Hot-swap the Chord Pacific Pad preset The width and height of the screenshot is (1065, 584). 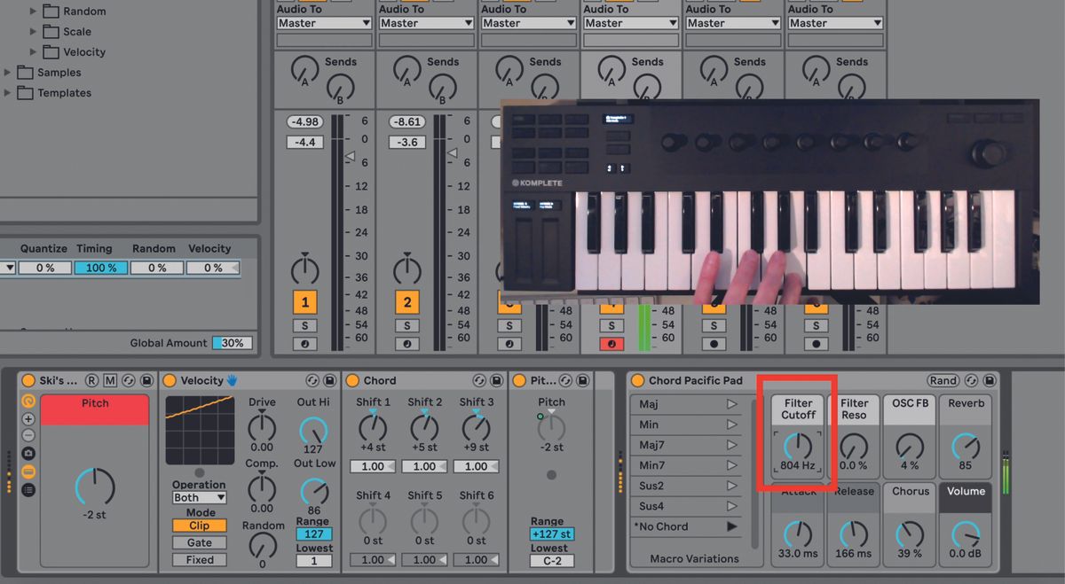pos(973,381)
